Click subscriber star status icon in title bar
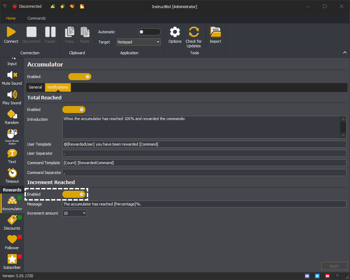The height and width of the screenshot is (280, 350). tap(82, 7)
